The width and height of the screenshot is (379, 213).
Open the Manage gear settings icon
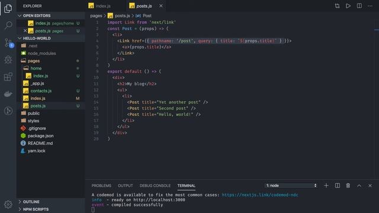pyautogui.click(x=8, y=204)
